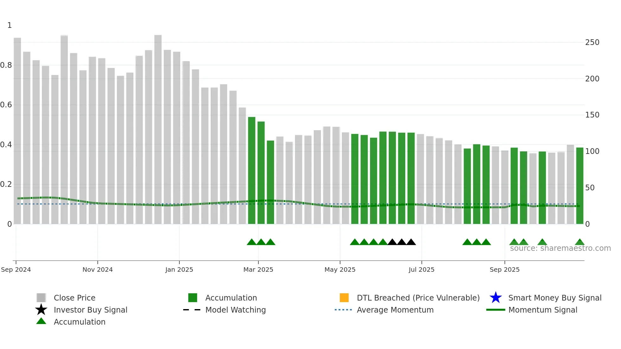Click the green Accumulation square legend swatch
The height and width of the screenshot is (349, 621).
[x=193, y=298]
